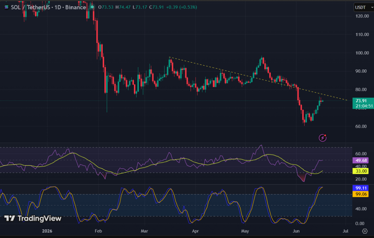
Task: Click the close value C73.91
Action: (x=156, y=7)
